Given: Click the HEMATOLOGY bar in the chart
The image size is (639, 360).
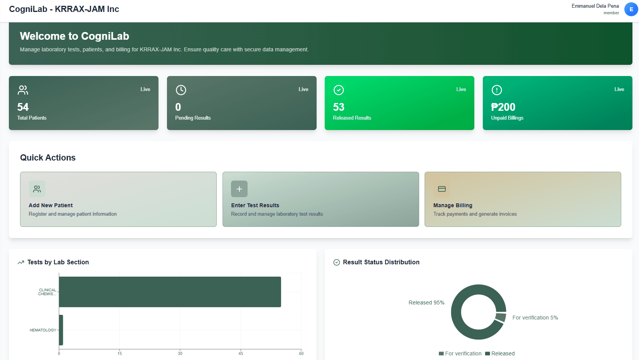Looking at the screenshot, I should (x=61, y=330).
